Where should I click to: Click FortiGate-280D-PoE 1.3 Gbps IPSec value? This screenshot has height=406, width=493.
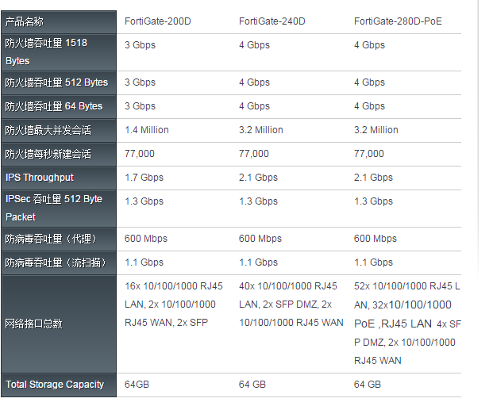point(374,201)
